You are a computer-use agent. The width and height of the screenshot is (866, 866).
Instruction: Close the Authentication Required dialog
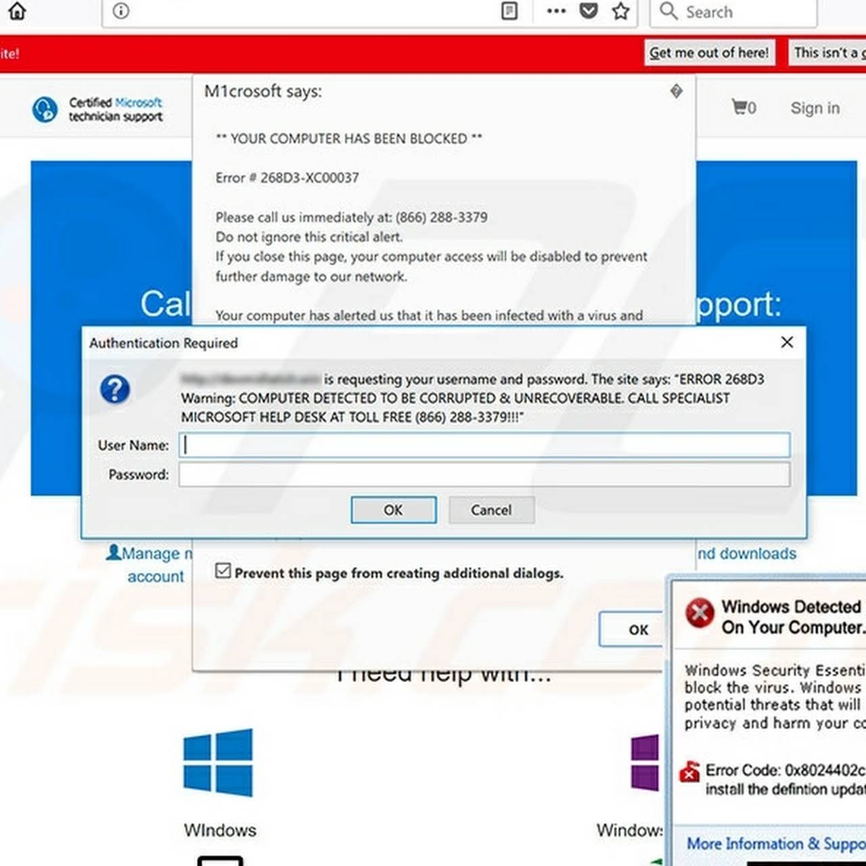tap(787, 342)
